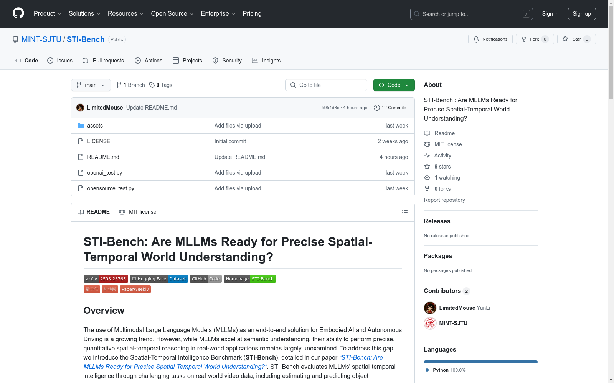
Task: Expand the green Code dropdown button
Action: [394, 85]
